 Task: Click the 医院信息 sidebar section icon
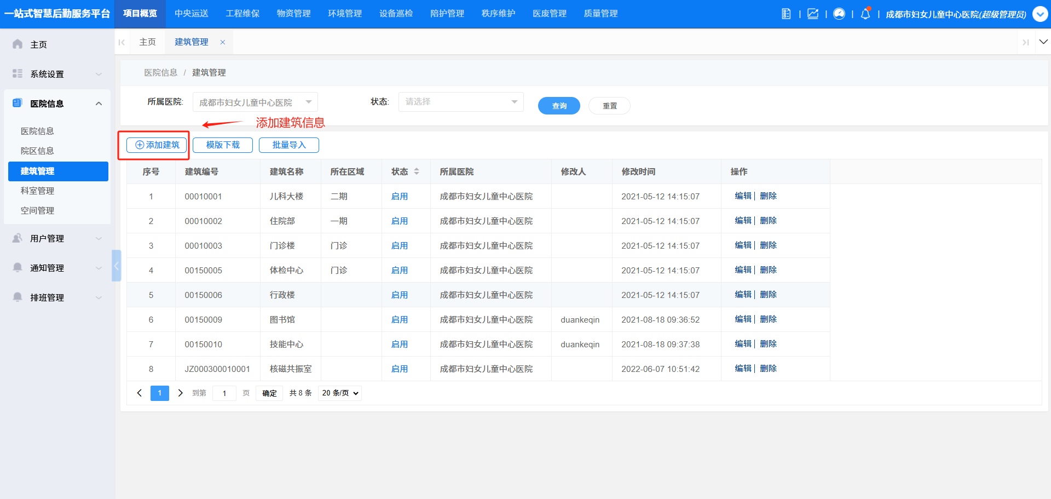(x=18, y=103)
